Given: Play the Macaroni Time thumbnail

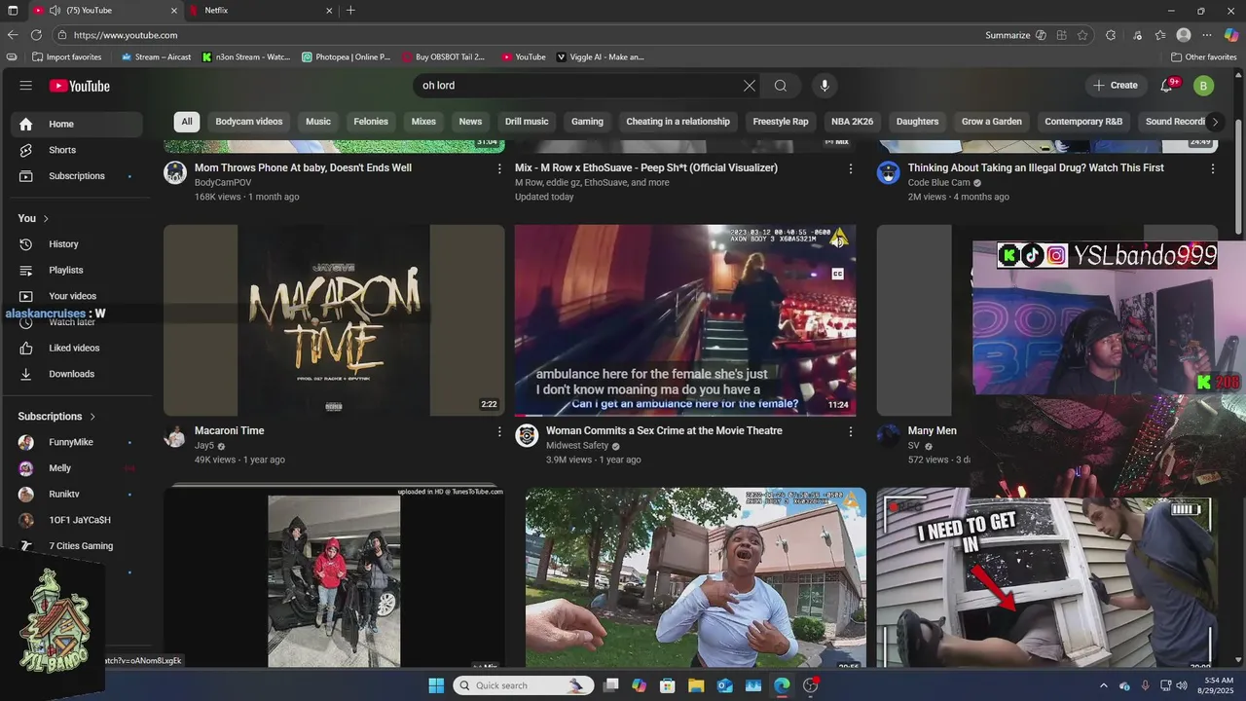Looking at the screenshot, I should coord(334,320).
